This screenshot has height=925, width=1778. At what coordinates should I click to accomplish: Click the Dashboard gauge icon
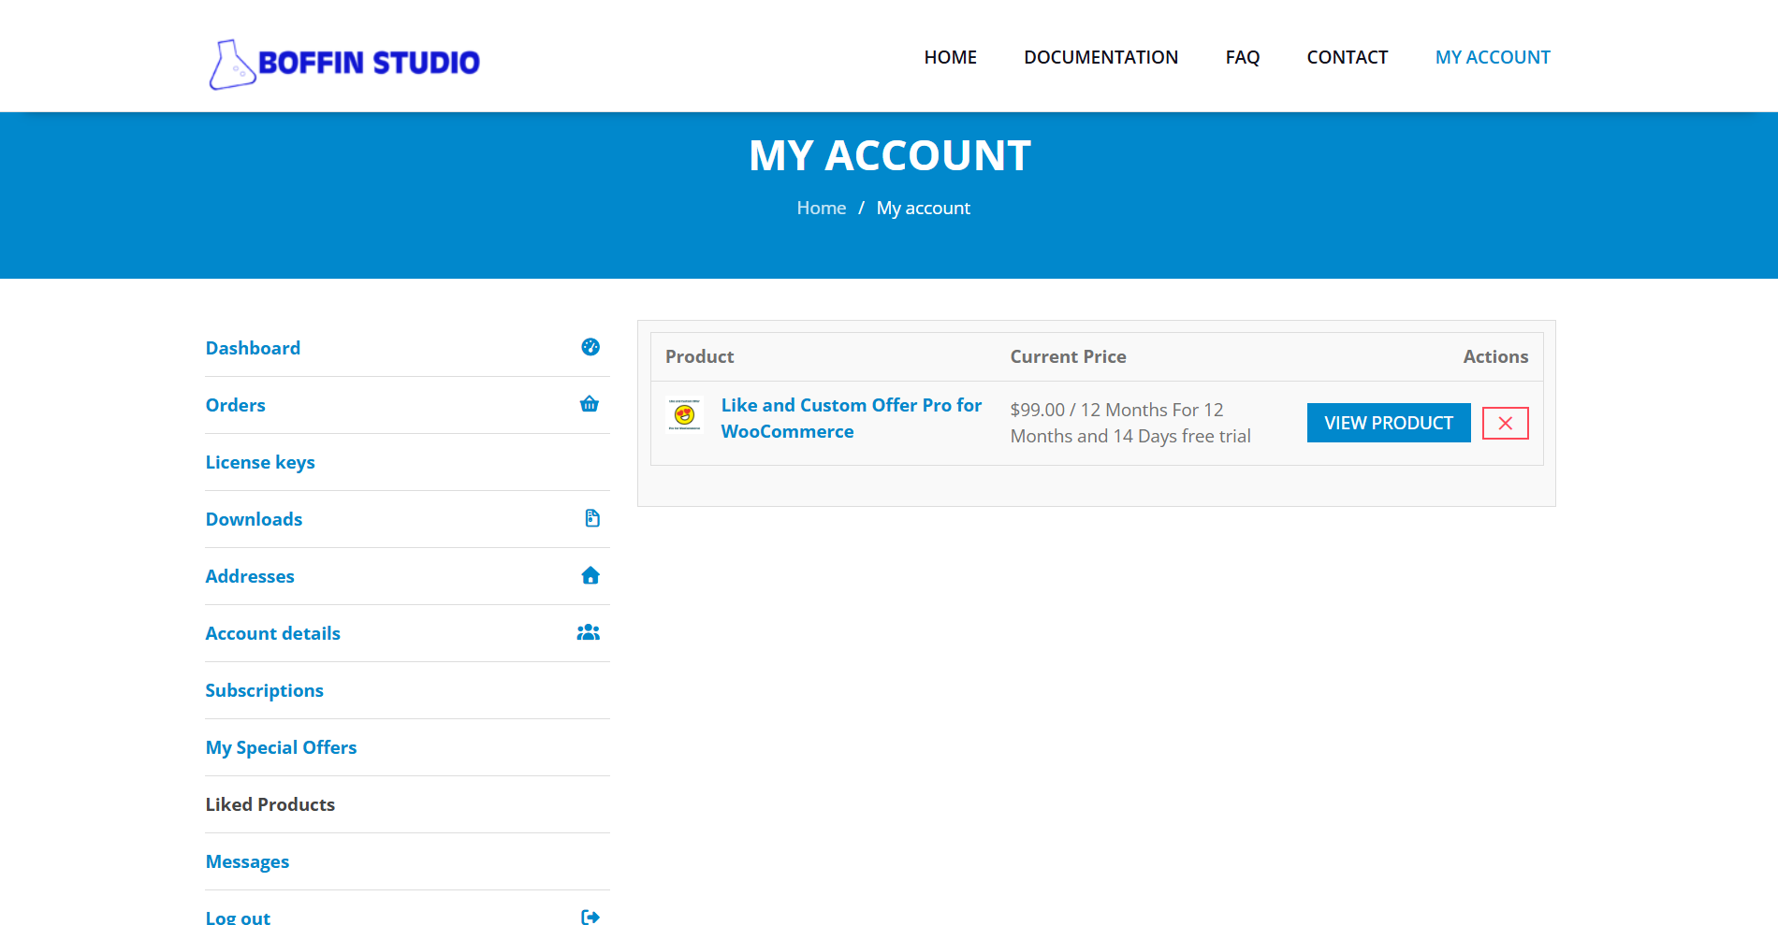590,347
